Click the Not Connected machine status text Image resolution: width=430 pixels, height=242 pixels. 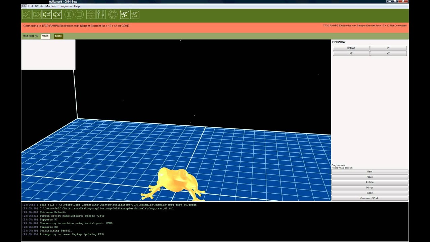[x=364, y=26]
